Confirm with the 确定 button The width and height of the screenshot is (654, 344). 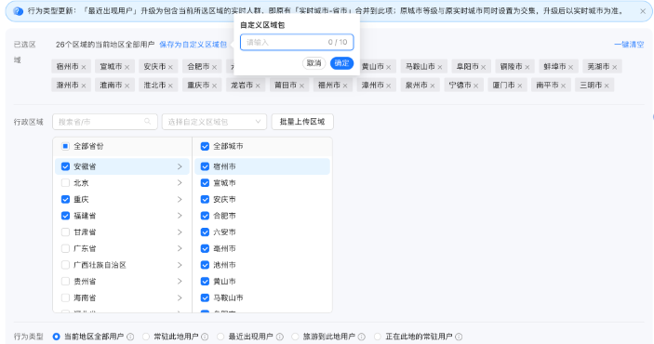[341, 63]
